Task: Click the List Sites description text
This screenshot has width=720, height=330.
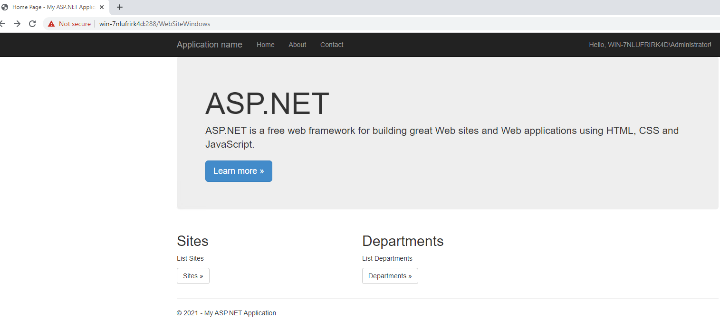Action: [x=190, y=258]
